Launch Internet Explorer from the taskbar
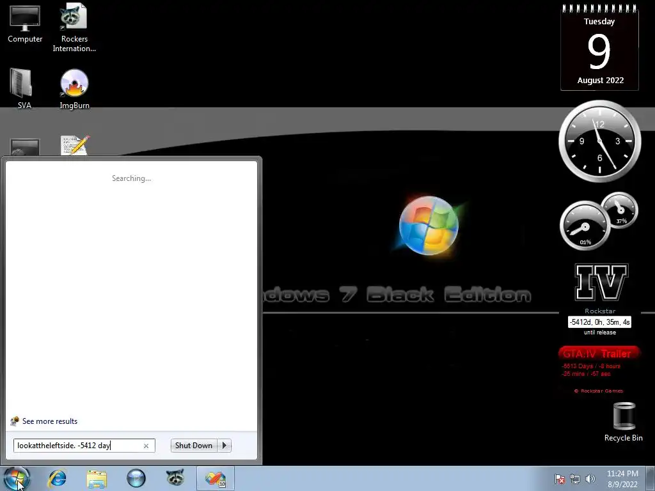This screenshot has width=655, height=491. point(57,478)
